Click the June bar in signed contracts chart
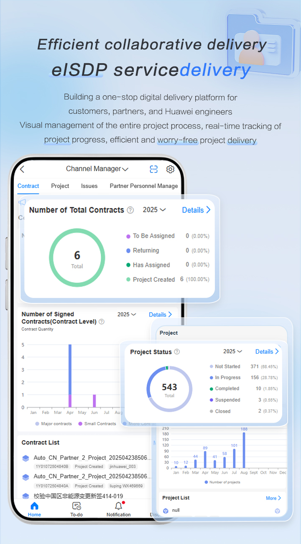This screenshot has width=301, height=544. (94, 401)
